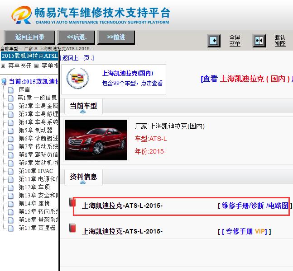This screenshot has width=293, height=271.
Task: Click the 年份:2015- text
Action: coord(150,151)
